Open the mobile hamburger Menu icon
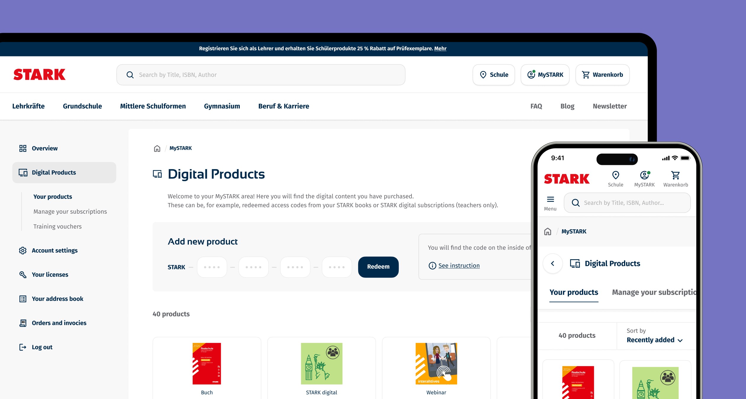The image size is (746, 399). click(550, 199)
